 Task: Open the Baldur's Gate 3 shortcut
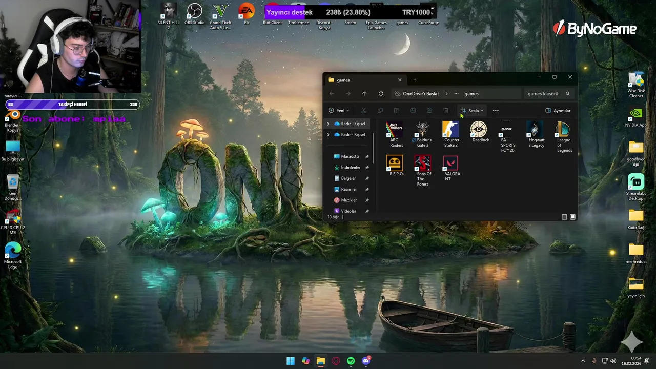tap(423, 134)
